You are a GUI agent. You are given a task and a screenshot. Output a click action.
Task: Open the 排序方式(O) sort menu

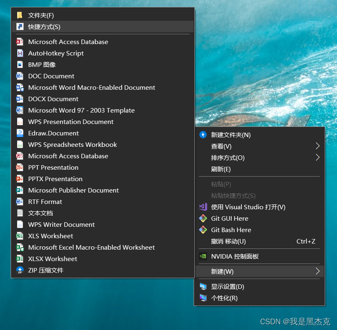[259, 157]
